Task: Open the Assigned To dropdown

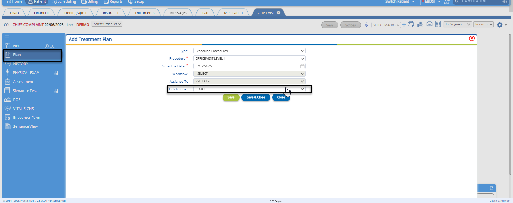Action: (249, 81)
